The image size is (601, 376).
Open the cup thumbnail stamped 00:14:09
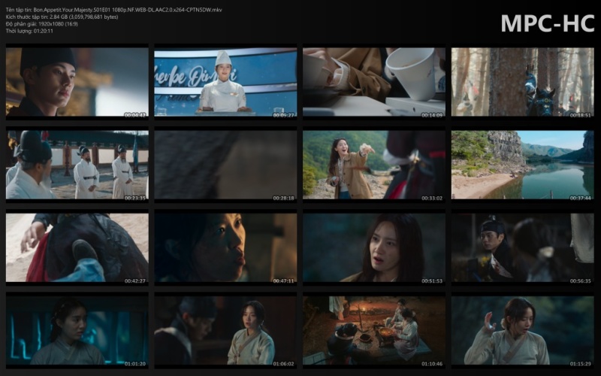[374, 82]
